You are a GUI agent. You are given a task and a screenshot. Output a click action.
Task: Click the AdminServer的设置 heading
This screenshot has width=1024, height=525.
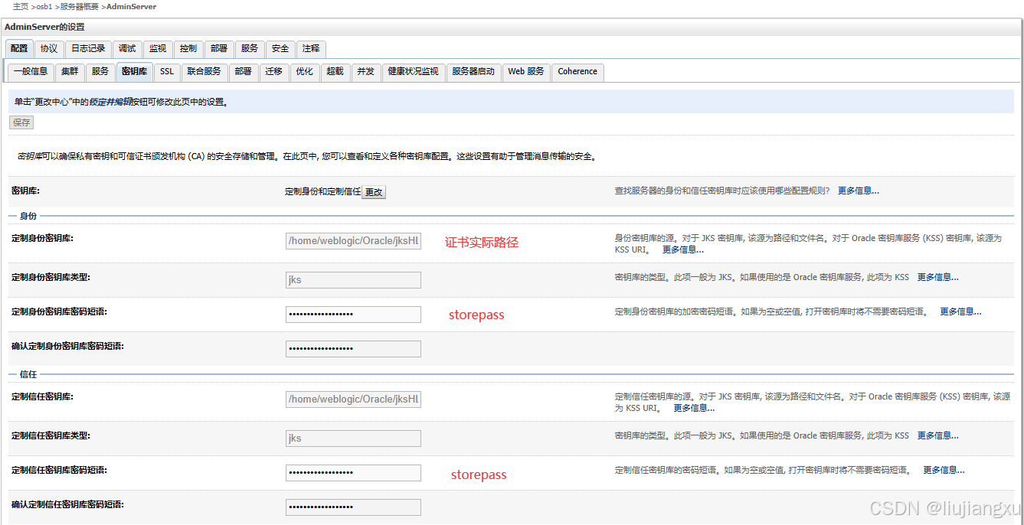tap(44, 27)
